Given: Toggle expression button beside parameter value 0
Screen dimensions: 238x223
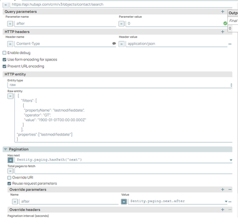Looking at the screenshot, I should [121, 24].
